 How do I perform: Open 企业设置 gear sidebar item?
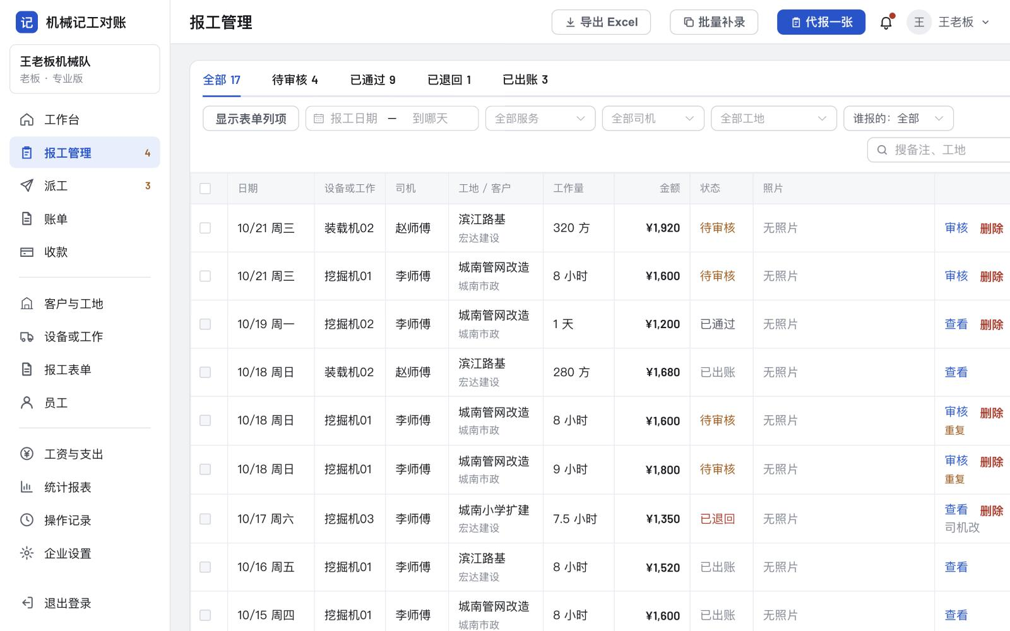(x=85, y=553)
